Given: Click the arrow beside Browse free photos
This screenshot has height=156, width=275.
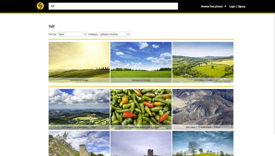Looking at the screenshot, I should (225, 6).
